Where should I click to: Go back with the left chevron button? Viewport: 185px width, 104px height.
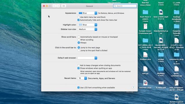[x=54, y=6]
